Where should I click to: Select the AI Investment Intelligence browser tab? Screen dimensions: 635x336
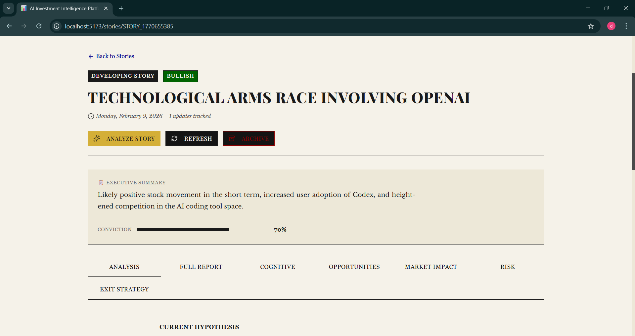click(65, 9)
